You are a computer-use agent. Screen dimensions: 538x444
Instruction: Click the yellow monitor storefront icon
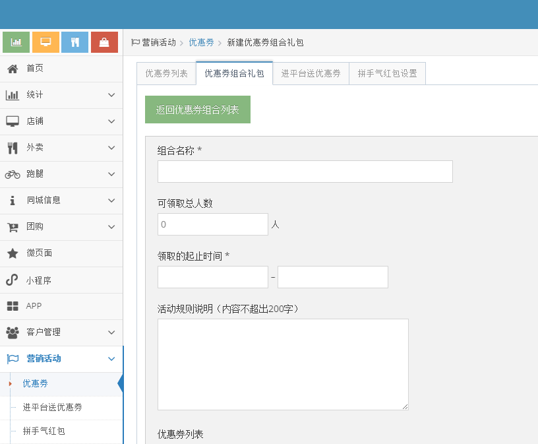(x=45, y=42)
